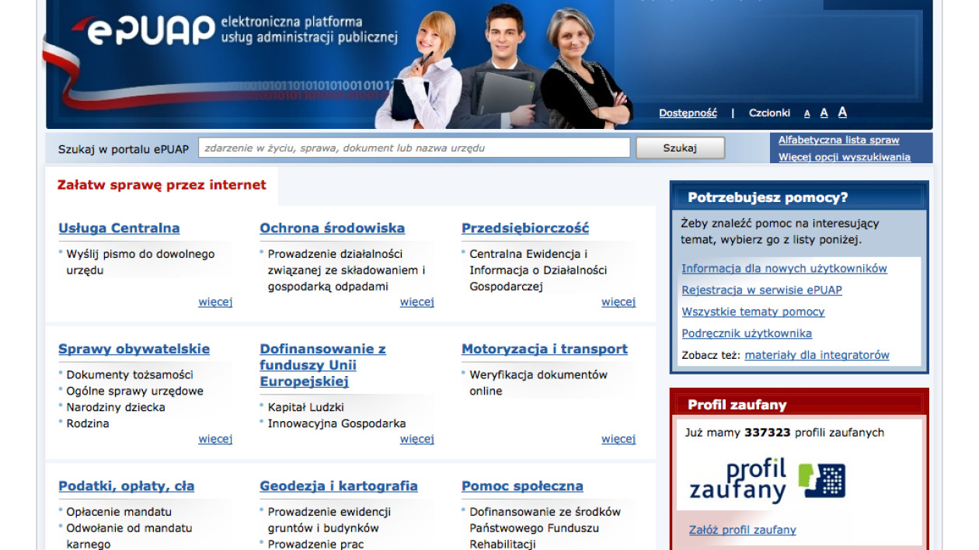Select the smallest font size A
The image size is (979, 550).
pos(807,113)
